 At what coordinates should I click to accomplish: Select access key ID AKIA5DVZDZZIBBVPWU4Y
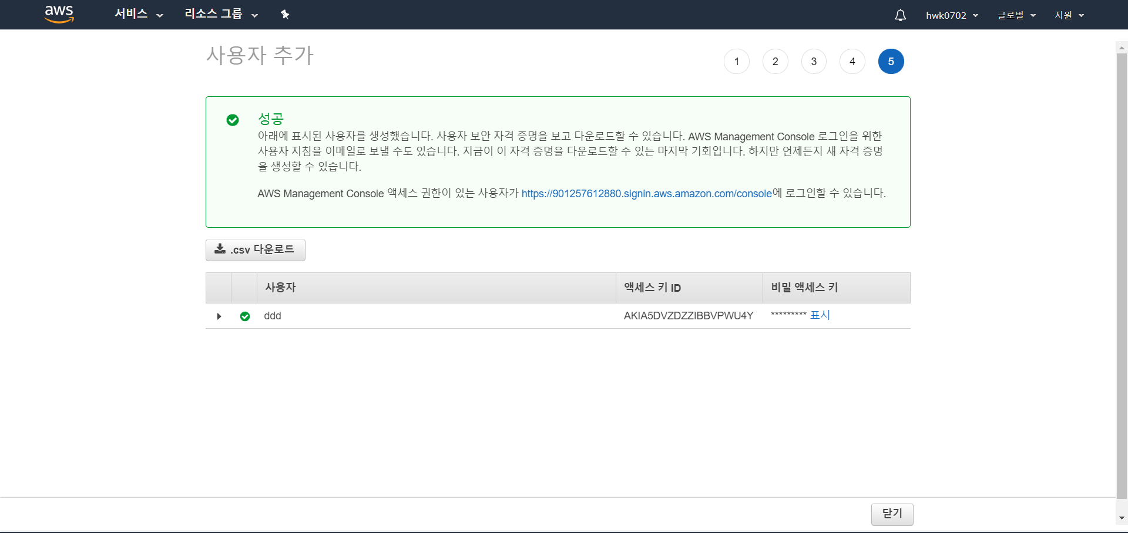point(689,316)
